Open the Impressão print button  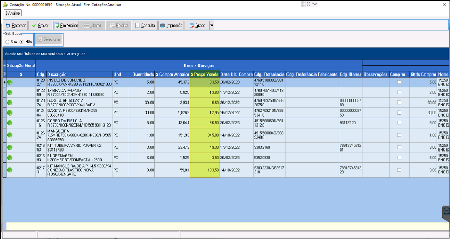point(171,26)
